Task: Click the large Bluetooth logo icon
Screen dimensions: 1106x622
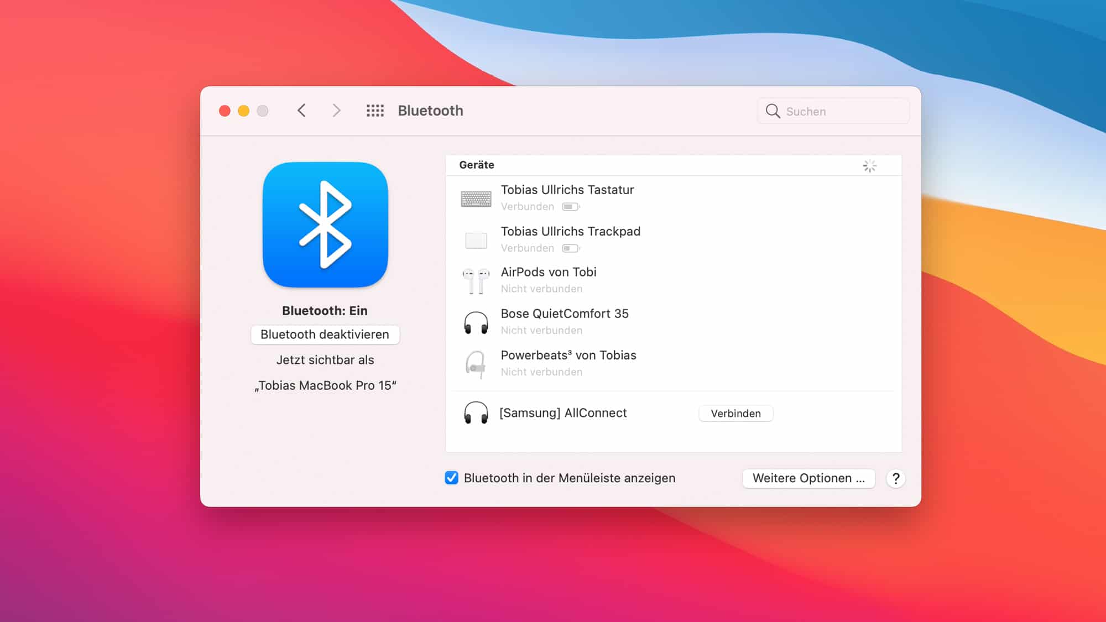Action: [325, 224]
